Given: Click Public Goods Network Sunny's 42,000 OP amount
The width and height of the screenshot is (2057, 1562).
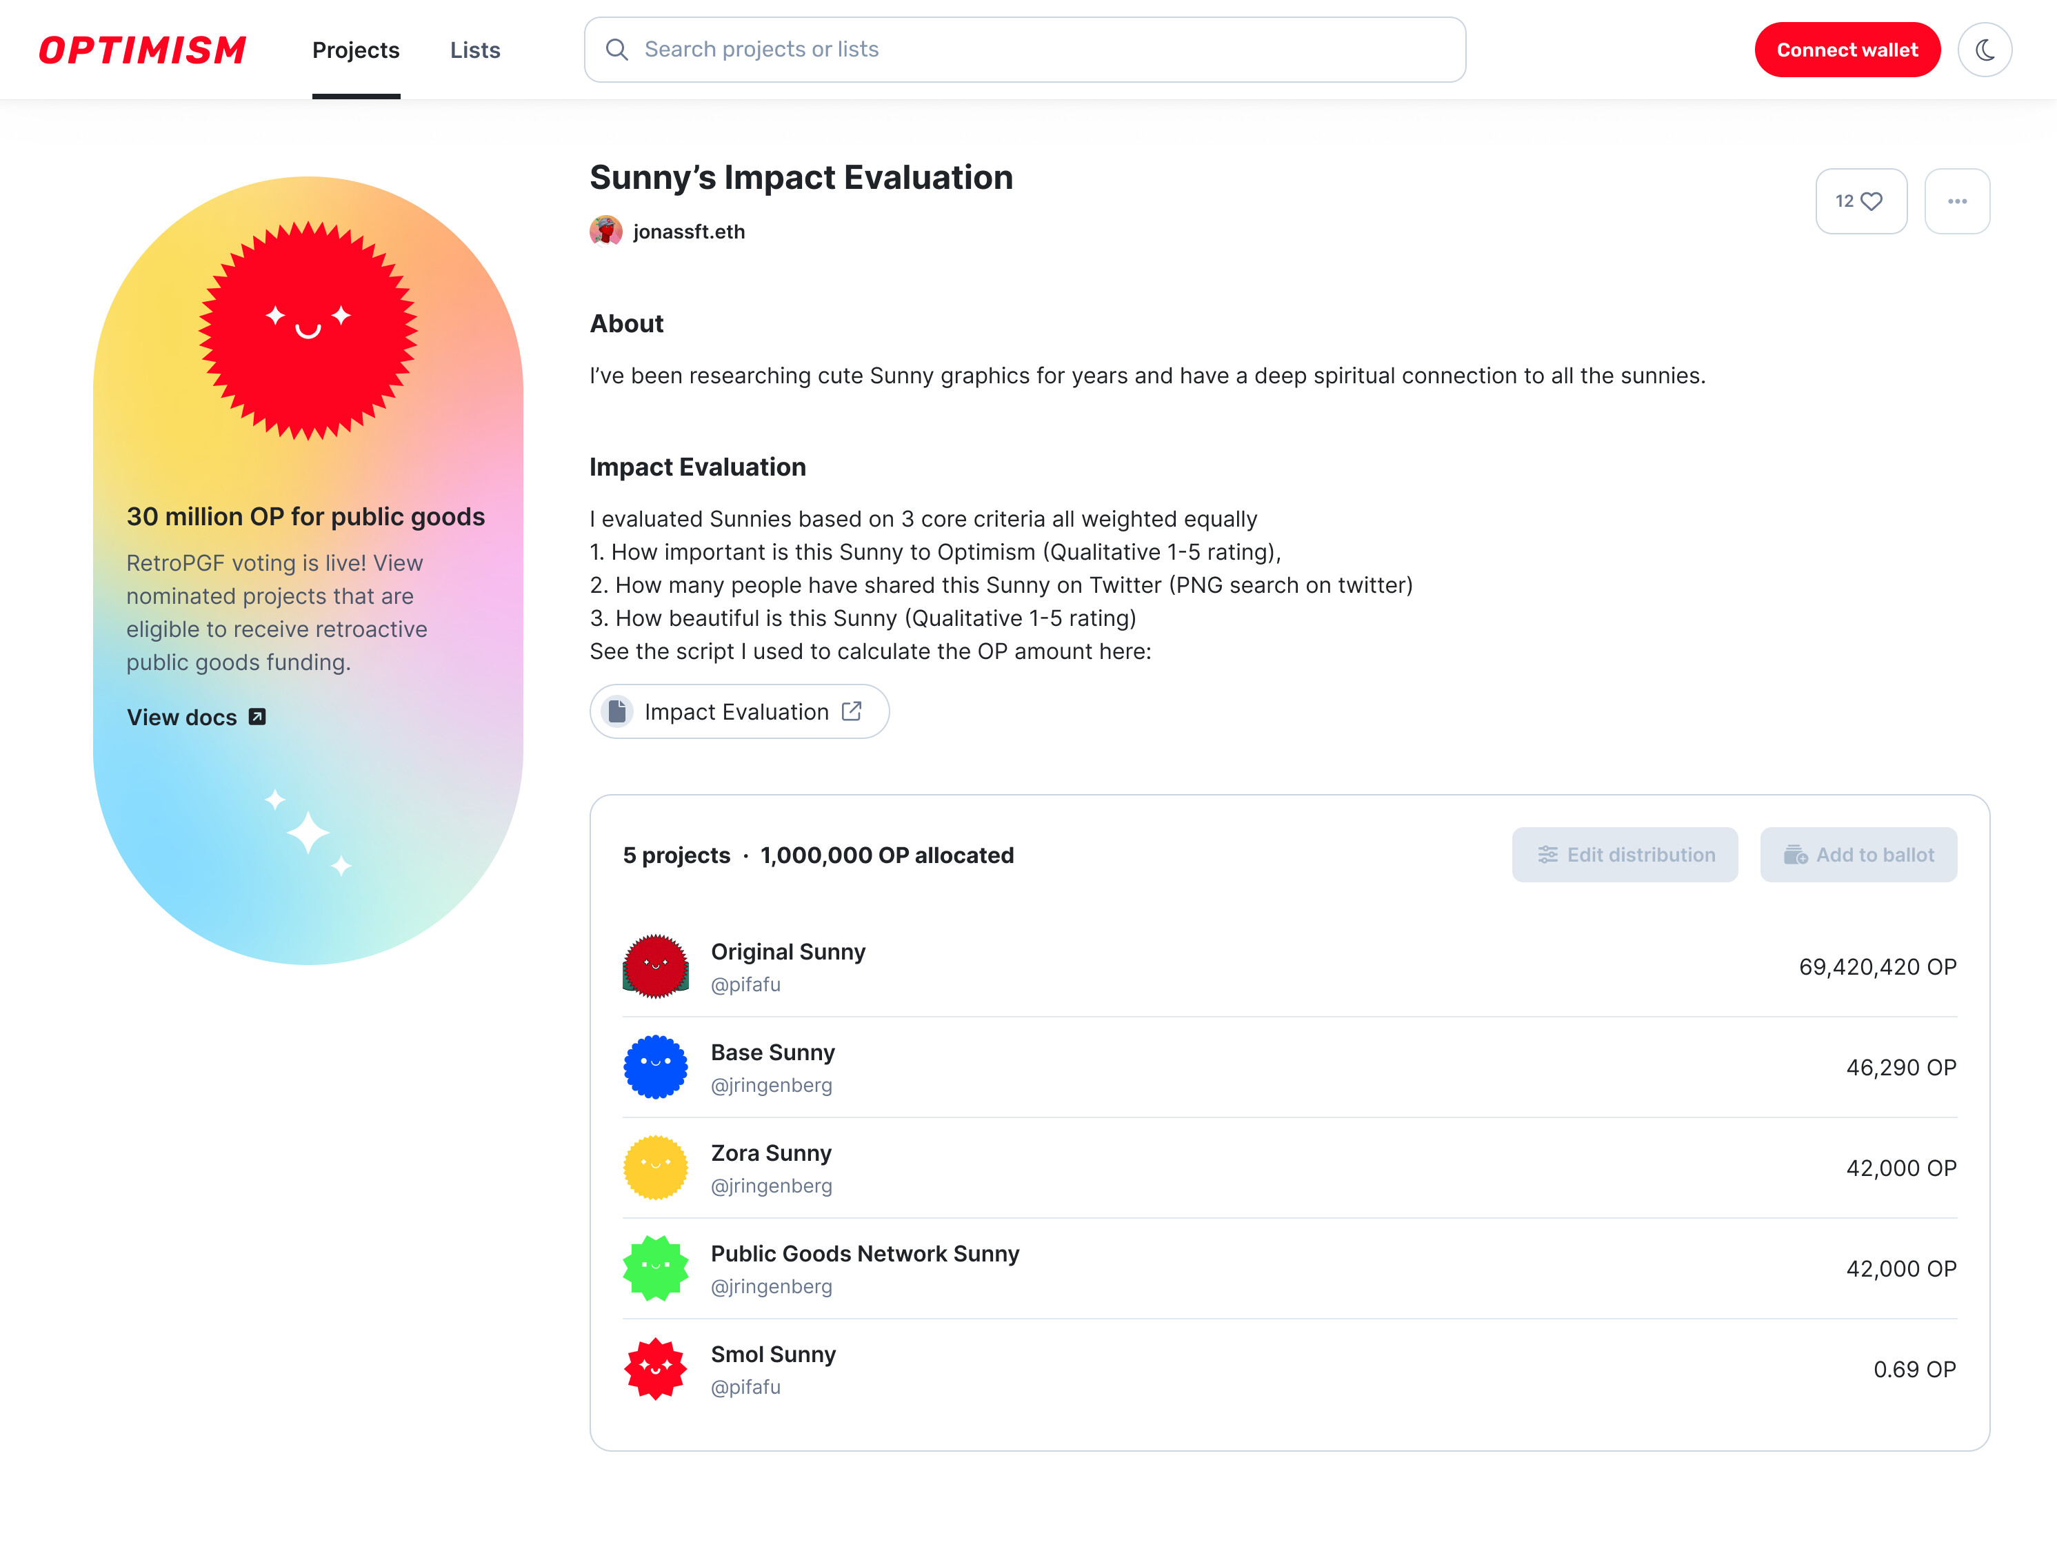Looking at the screenshot, I should 1900,1268.
